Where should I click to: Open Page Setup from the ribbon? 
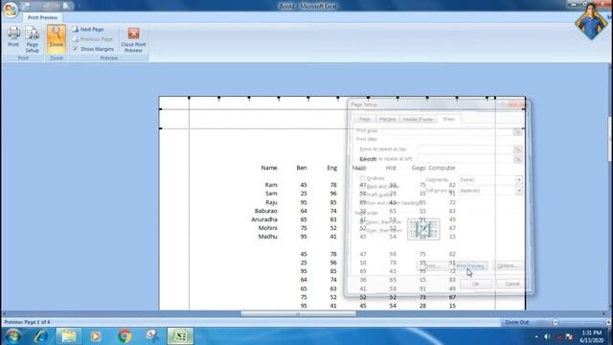point(32,39)
